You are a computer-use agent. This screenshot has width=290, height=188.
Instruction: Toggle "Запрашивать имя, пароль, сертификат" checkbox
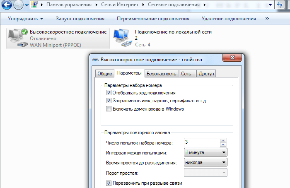[x=109, y=100]
